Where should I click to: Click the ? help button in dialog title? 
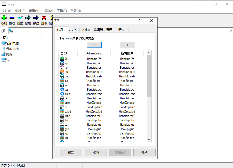tap(140, 21)
